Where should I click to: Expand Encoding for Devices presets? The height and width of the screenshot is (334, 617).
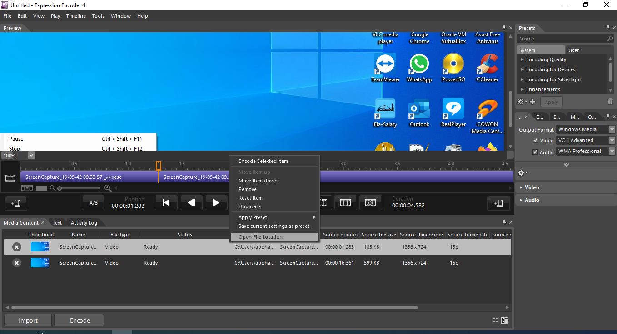[522, 69]
